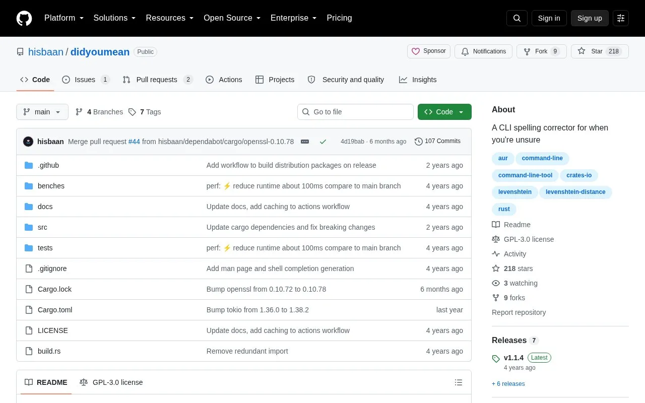This screenshot has width=645, height=403.
Task: Click Report repository link
Action: coord(519,312)
